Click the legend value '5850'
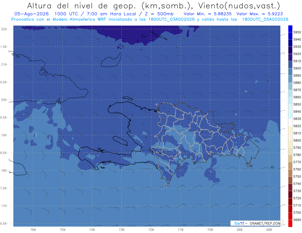302x233 pixels. point(297,104)
